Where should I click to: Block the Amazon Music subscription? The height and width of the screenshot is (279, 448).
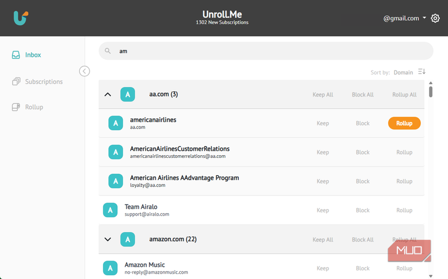(x=363, y=268)
